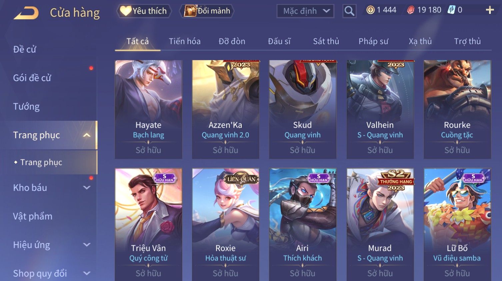Open the Mặc định sort dropdown
Screen dimensions: 502x281
(305, 11)
